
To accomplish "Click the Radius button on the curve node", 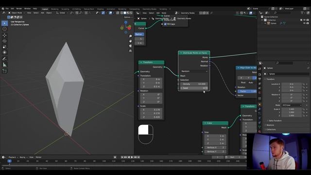I will coord(139,35).
